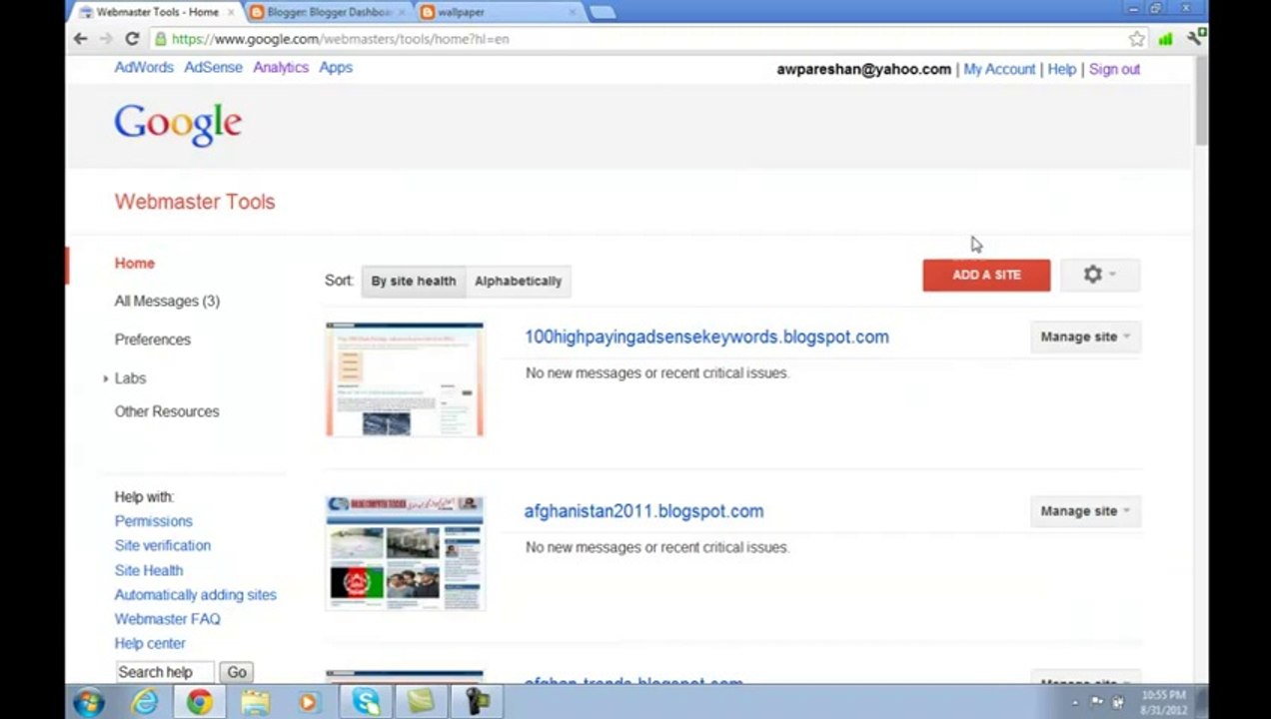1271x719 pixels.
Task: Click the ADD A SITE button
Action: click(986, 275)
